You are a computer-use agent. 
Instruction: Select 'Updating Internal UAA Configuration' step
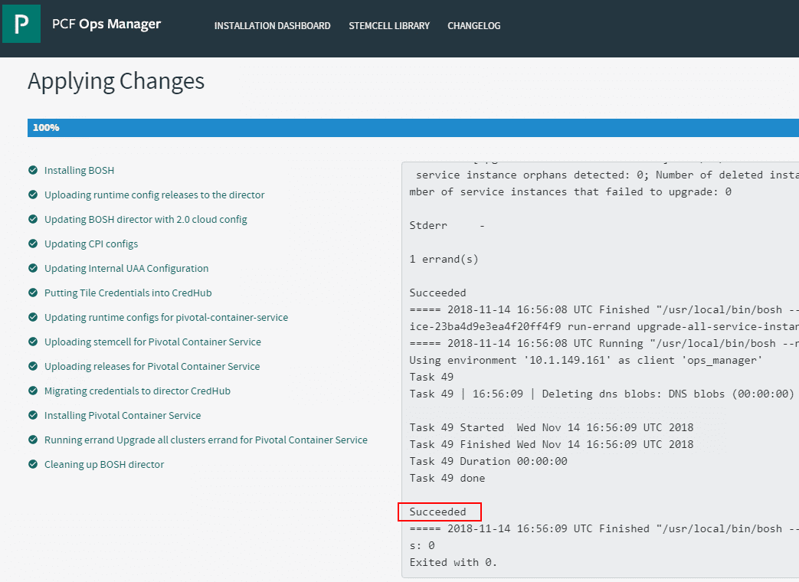[x=126, y=268]
